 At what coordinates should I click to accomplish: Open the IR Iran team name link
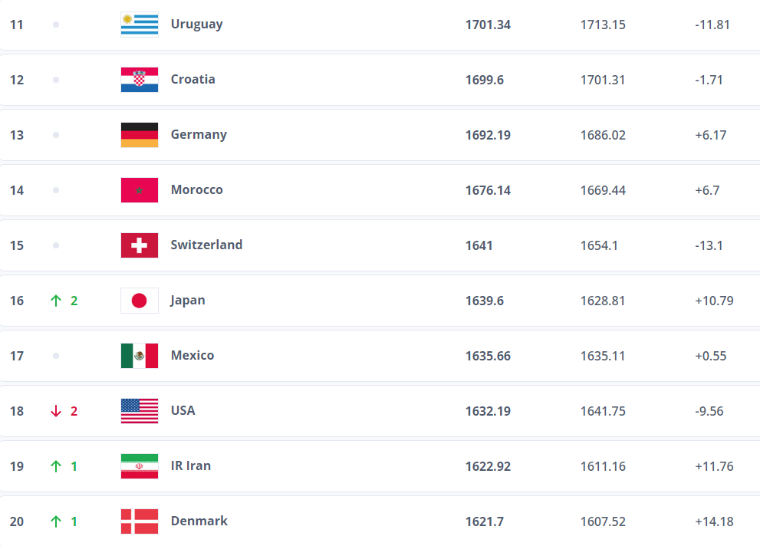190,465
